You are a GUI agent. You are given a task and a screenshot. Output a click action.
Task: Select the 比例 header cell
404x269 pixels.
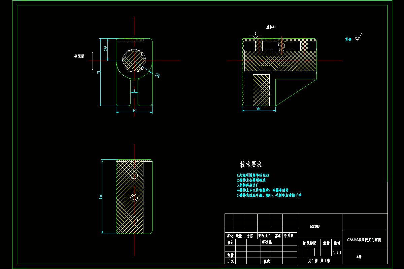click(x=337, y=243)
